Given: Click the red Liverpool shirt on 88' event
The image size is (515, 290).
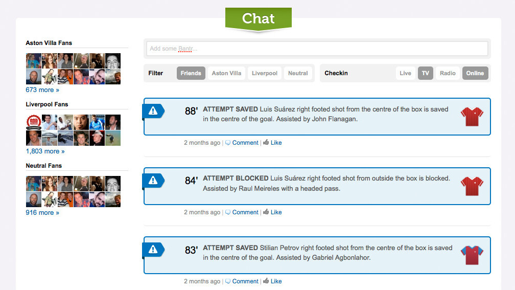Looking at the screenshot, I should point(472,117).
